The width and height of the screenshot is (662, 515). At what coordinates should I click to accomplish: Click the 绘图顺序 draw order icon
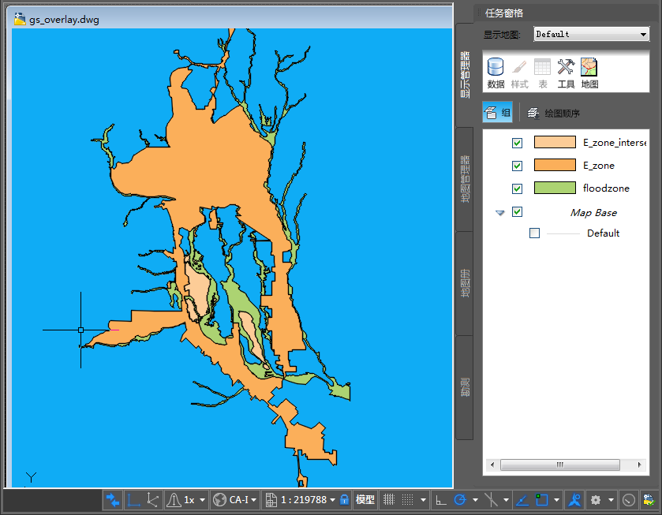tap(533, 113)
